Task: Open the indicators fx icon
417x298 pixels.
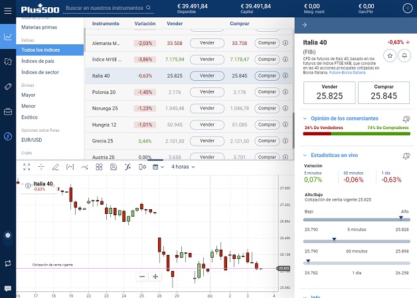Action: 127,167
